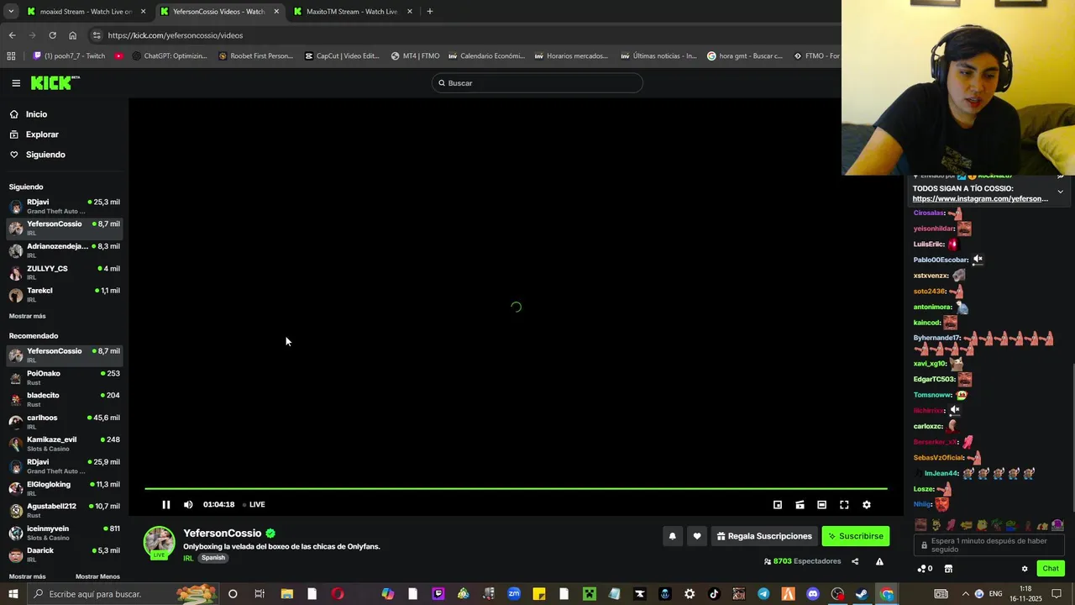This screenshot has height=605, width=1075.
Task: Enter fullscreen on the video player
Action: click(x=844, y=504)
